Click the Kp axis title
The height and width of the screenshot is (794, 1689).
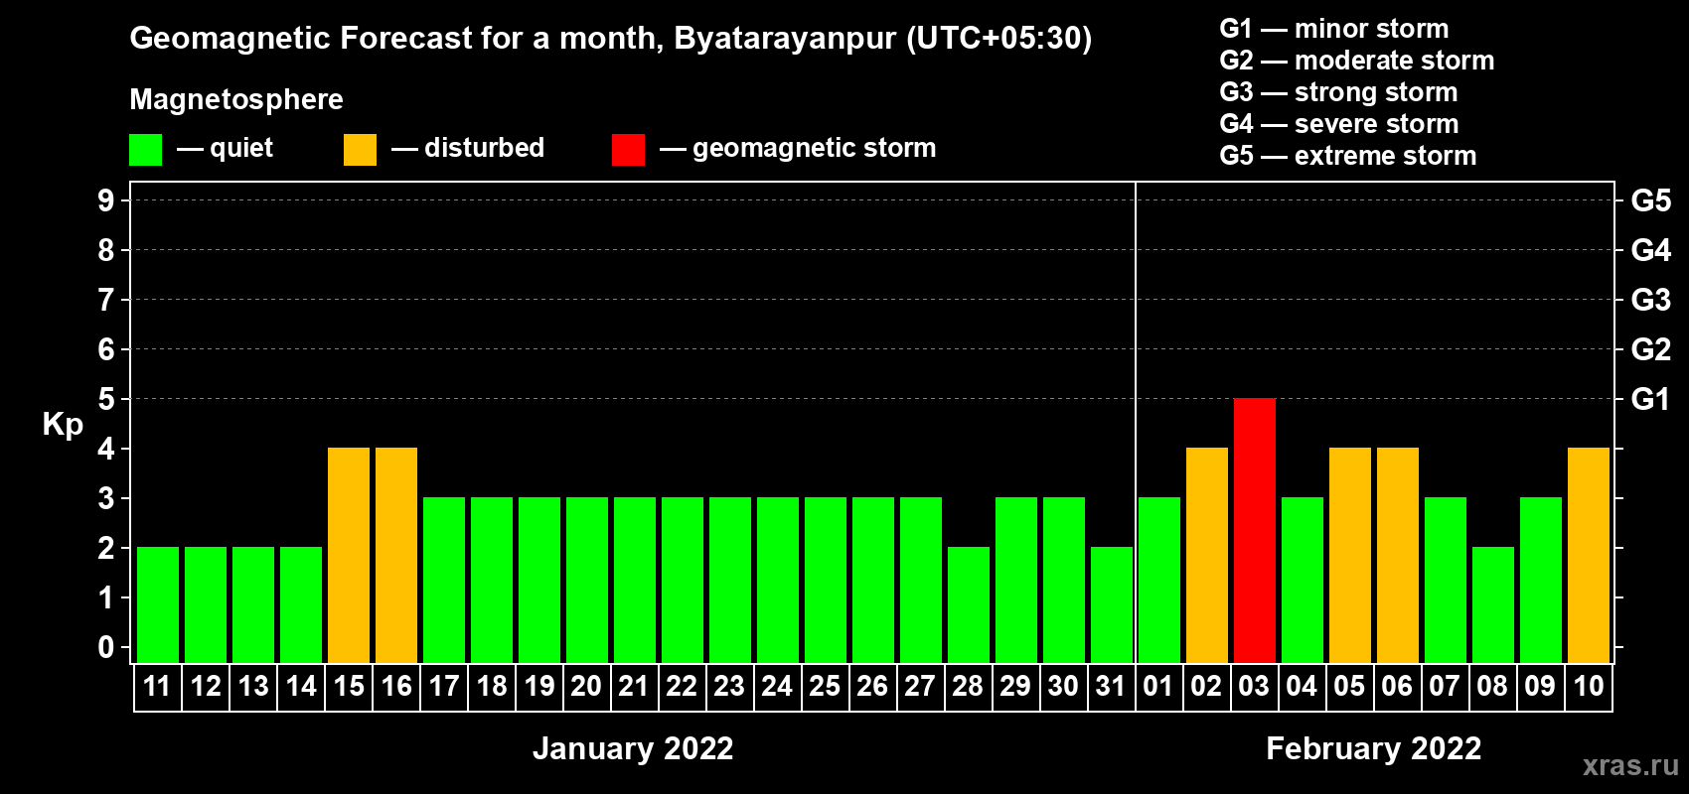click(63, 426)
